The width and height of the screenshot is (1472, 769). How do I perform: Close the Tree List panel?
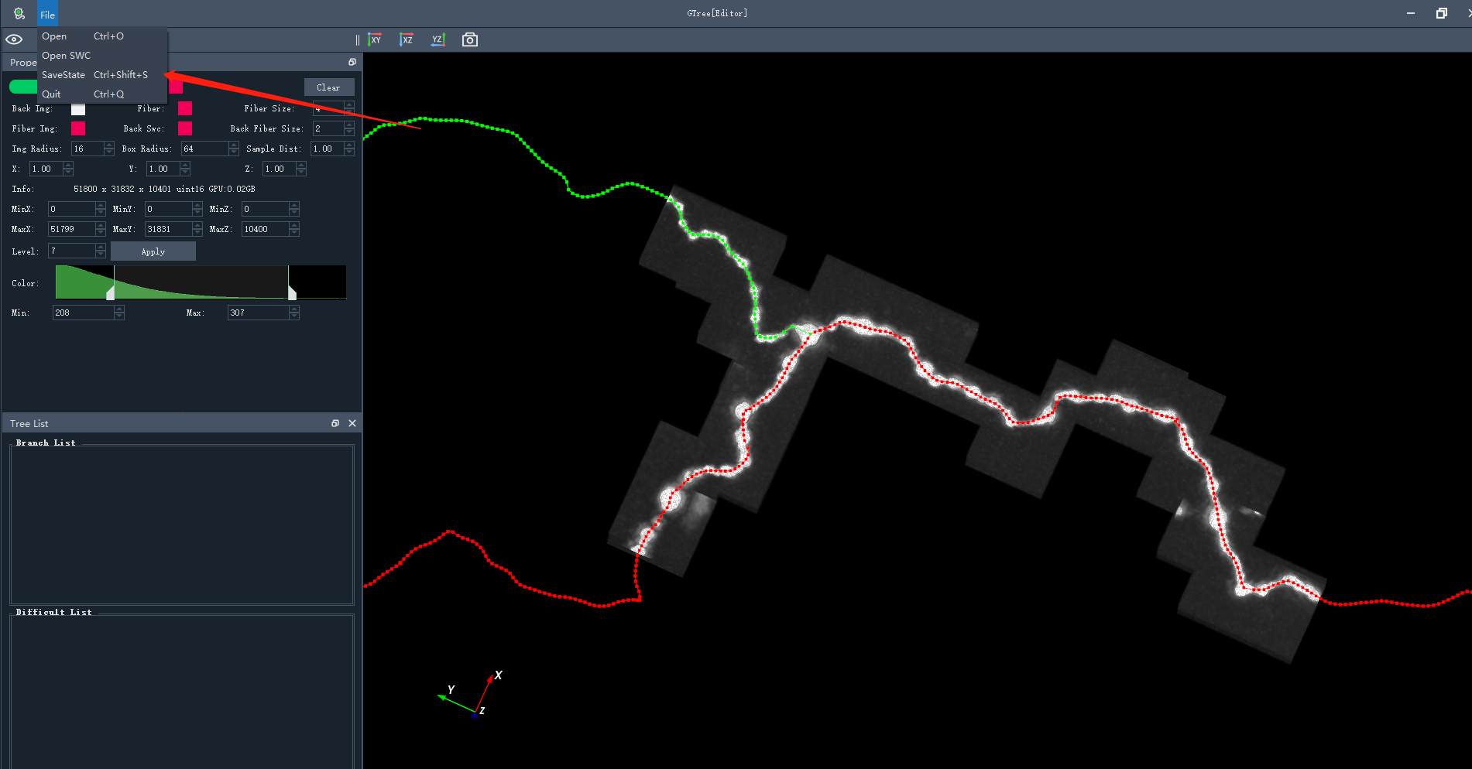(x=352, y=423)
